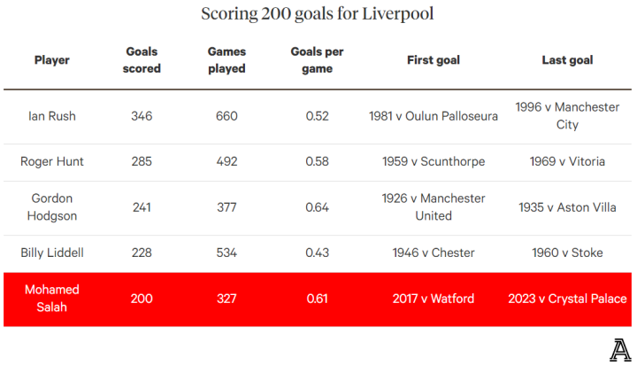Click the 2017 v Watford cell
Image resolution: width=637 pixels, height=373 pixels.
click(x=434, y=299)
